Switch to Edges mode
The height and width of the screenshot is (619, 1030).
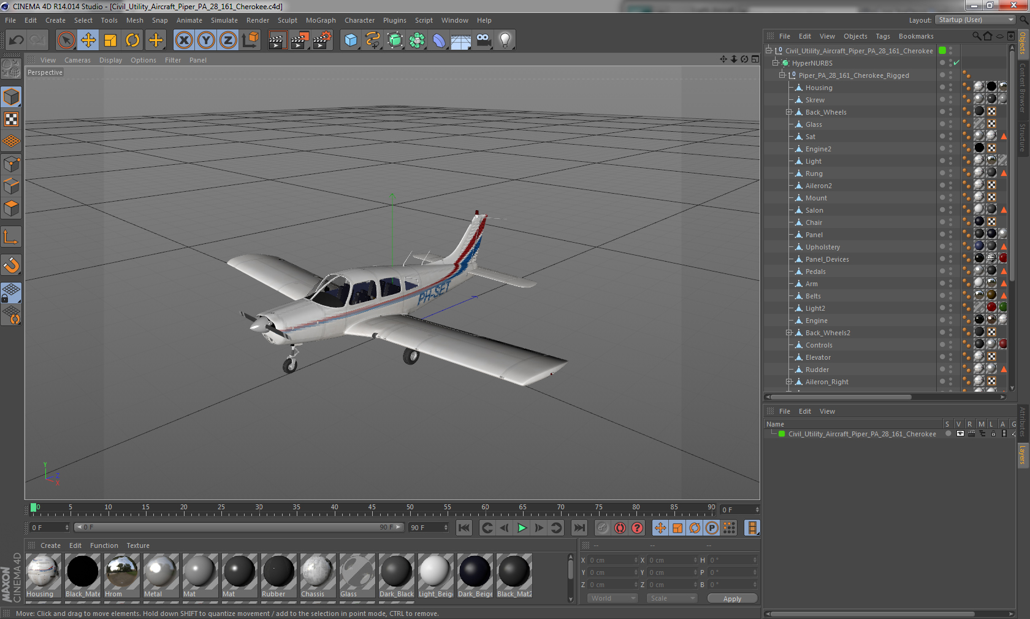click(x=11, y=186)
